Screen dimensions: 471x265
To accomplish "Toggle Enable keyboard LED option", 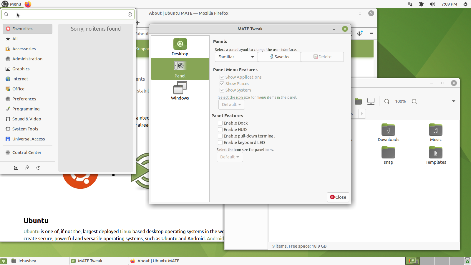I will pos(220,143).
